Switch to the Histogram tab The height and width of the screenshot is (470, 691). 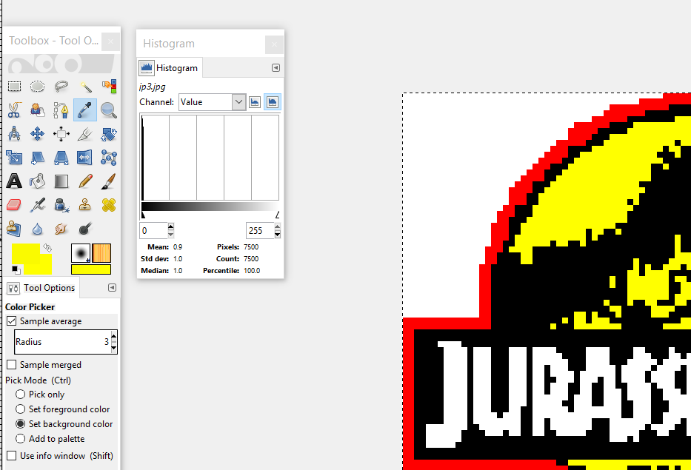coord(170,68)
